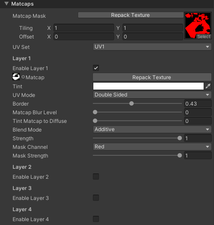Screen dimensions: 214x225
Task: Check Enable Layer 2 checkbox
Action: click(96, 177)
